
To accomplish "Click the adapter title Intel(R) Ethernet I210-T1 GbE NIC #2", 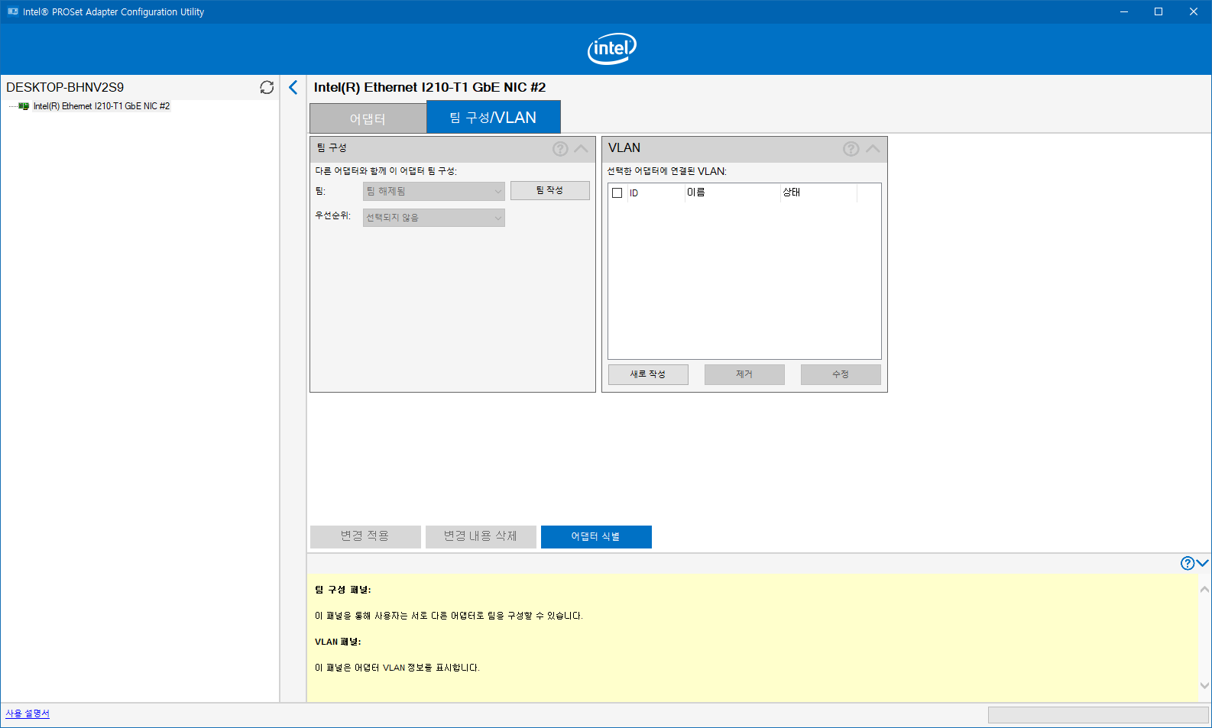I will (429, 87).
